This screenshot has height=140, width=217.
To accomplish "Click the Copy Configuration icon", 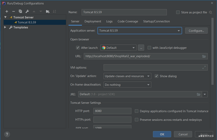I will pos(20,11).
